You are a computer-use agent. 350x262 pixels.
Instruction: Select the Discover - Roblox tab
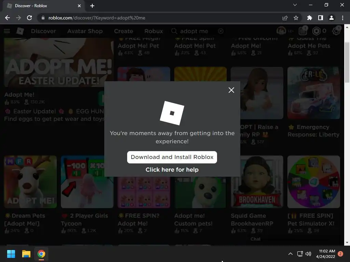tap(44, 6)
